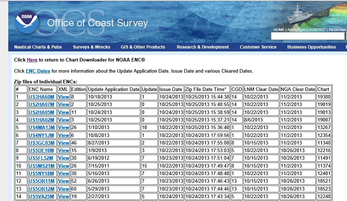The height and width of the screenshot is (201, 347).
Task: Download US3GC03M ENC zip file
Action: (x=42, y=143)
